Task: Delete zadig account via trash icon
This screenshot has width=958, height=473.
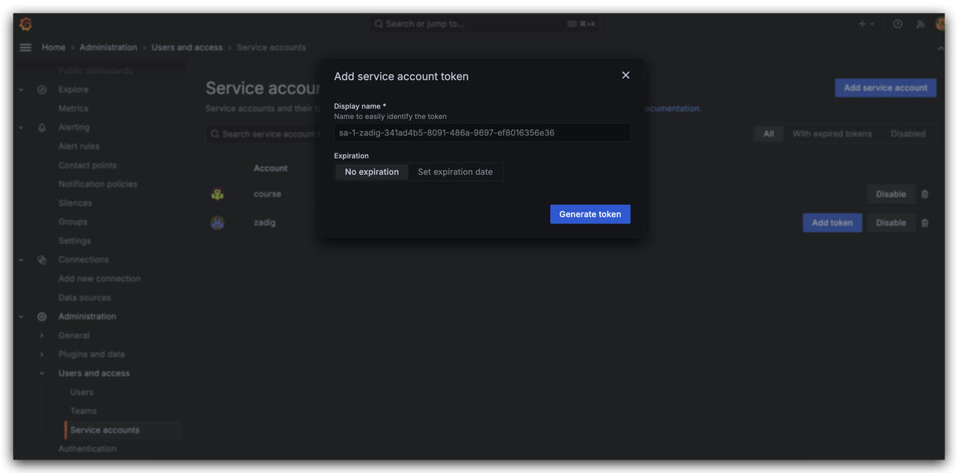Action: click(x=925, y=222)
